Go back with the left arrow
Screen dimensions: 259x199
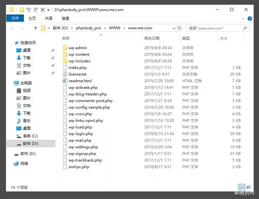click(12, 28)
